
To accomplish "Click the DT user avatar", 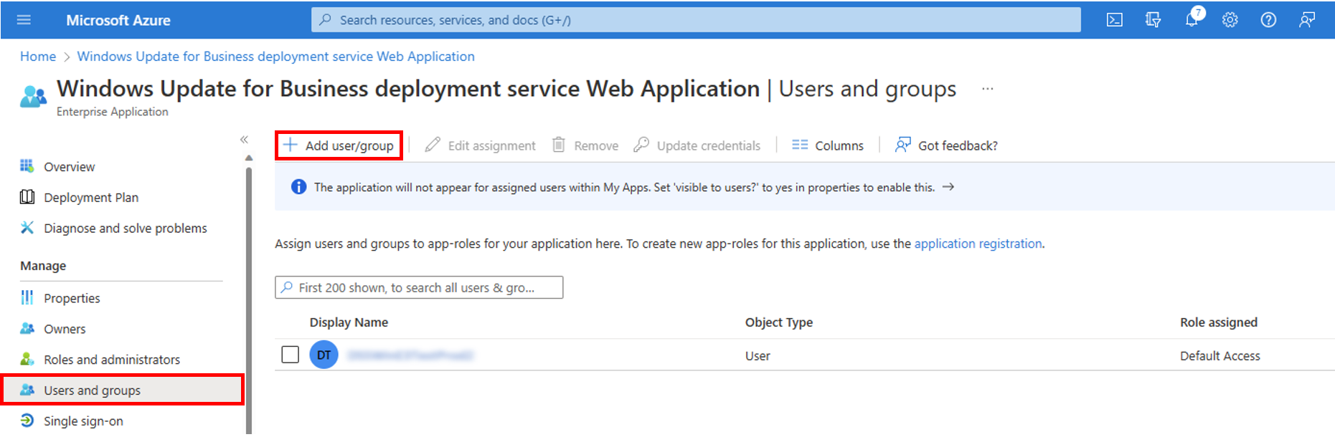I will click(x=324, y=355).
